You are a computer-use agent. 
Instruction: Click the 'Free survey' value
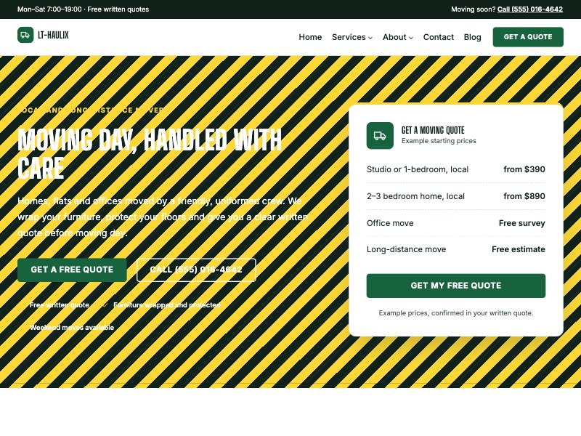(522, 223)
